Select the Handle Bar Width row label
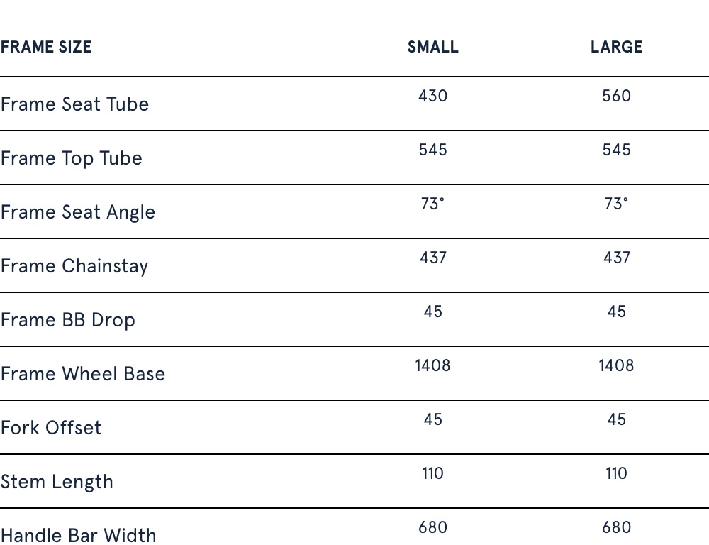Screen dimensions: 709x545 point(78,534)
